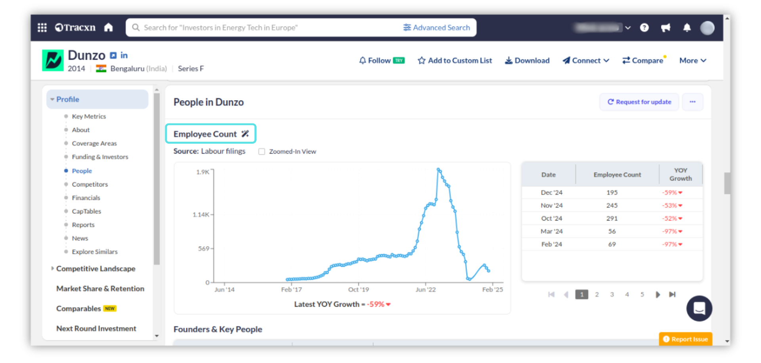This screenshot has width=761, height=363.
Task: Go to page 3 of employee table
Action: click(x=612, y=295)
